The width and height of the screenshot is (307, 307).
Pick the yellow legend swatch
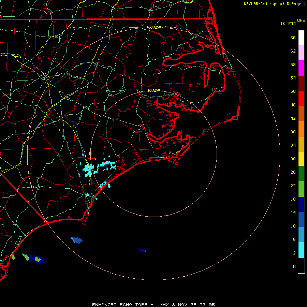pos(301,159)
